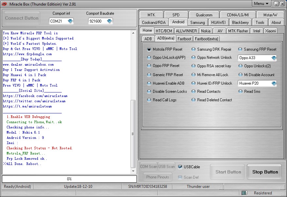Click the COM21 comport field

coord(61,21)
